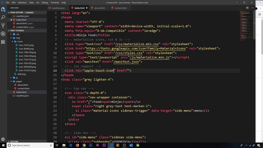Open manifest.json under Open Editors
The height and width of the screenshot is (148, 263).
coord(23,16)
